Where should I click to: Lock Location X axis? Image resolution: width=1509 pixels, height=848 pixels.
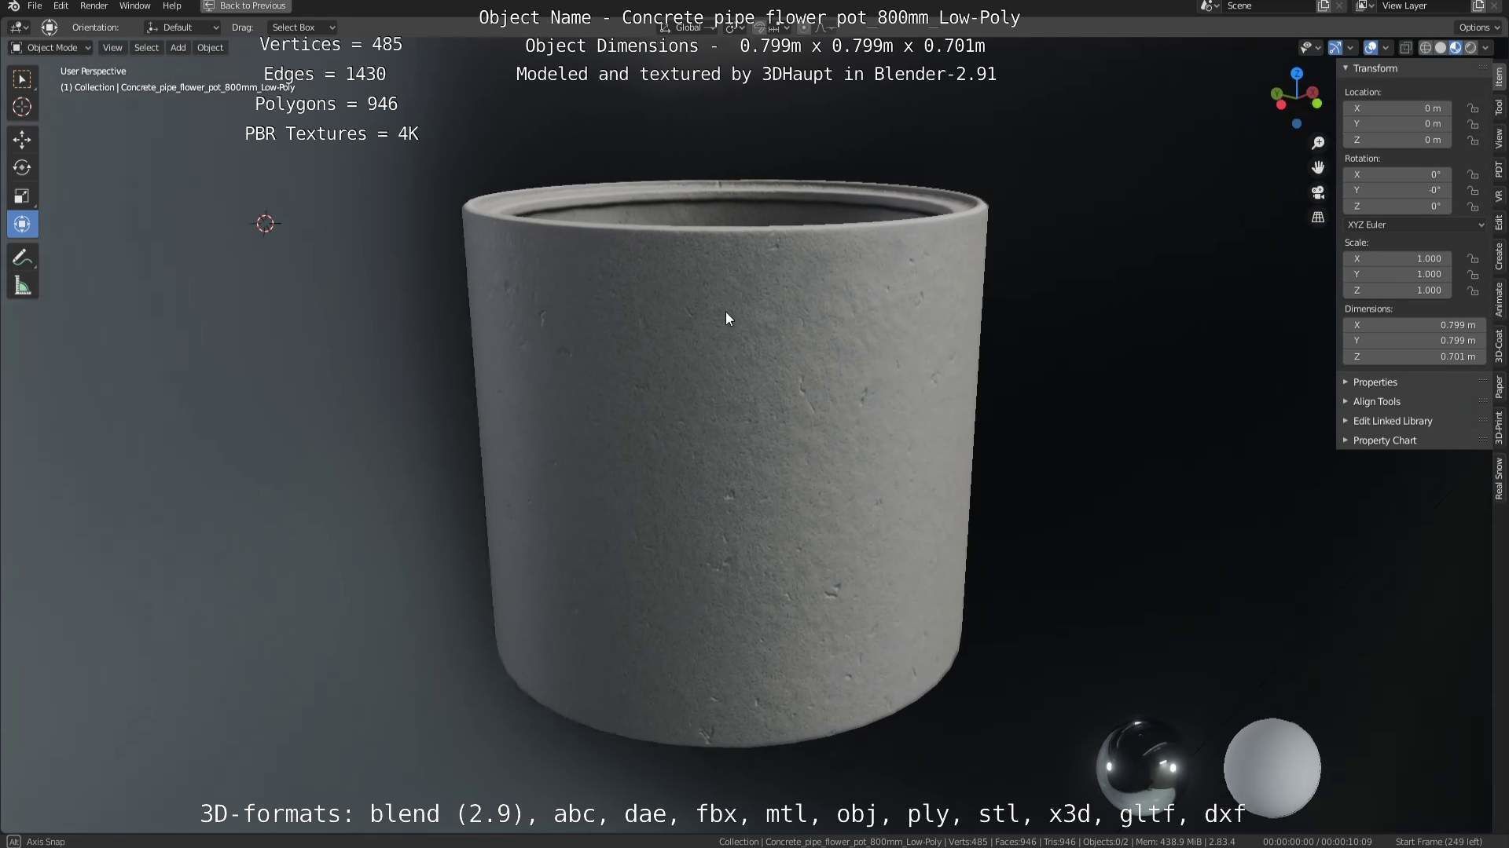tap(1473, 108)
